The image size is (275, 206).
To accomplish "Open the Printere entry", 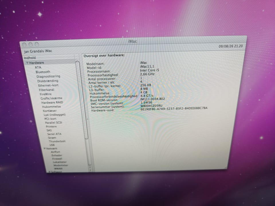I will (51, 126).
